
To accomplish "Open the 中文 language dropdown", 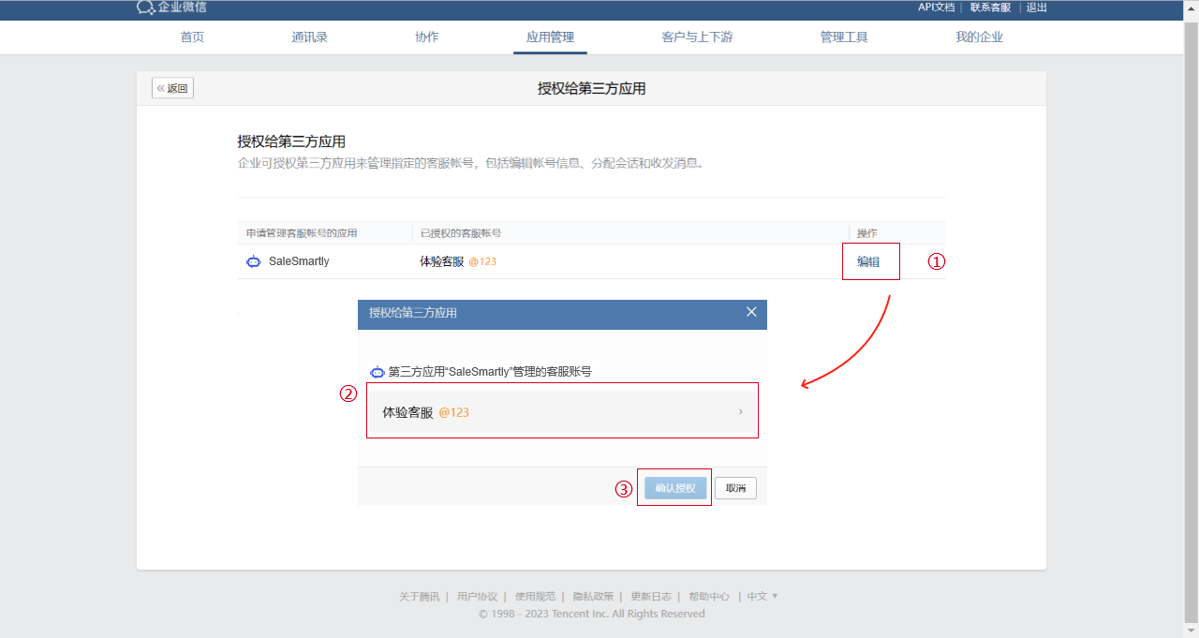I will [762, 597].
